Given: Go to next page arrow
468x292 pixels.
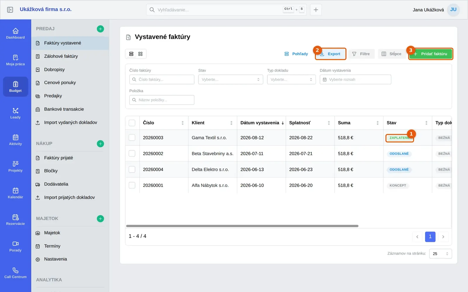Looking at the screenshot, I should [443, 237].
